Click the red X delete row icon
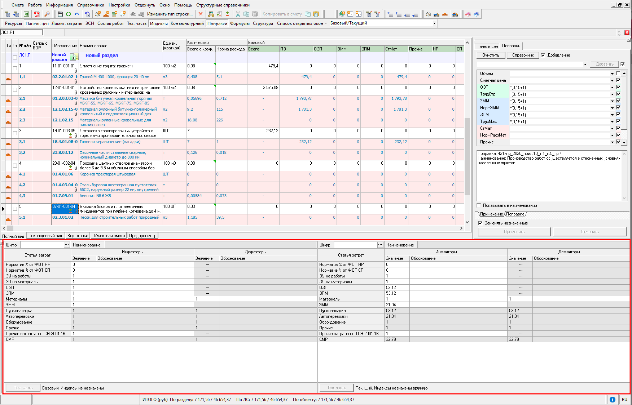 201,14
